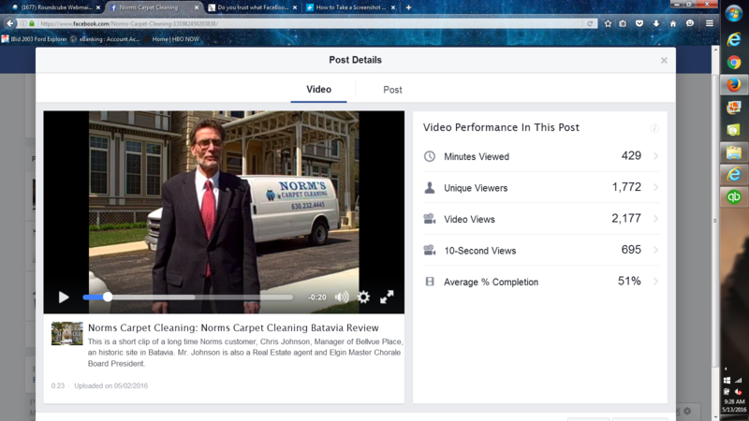Screen dimensions: 749x421
Task: Click the video performance info icon
Action: pos(654,128)
